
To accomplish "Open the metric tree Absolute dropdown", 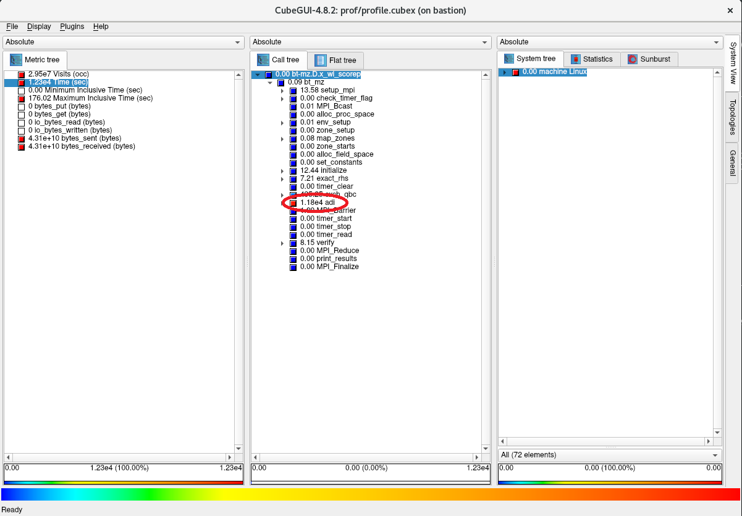I will coord(123,42).
